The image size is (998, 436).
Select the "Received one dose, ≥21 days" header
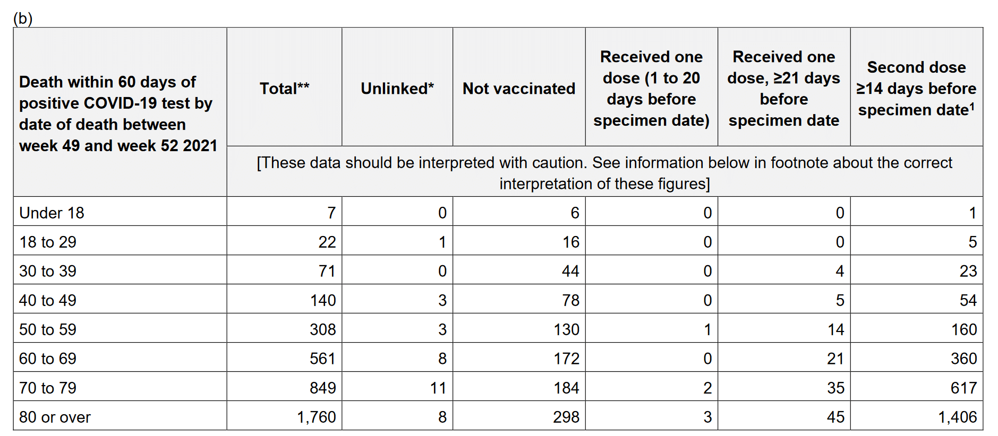click(783, 88)
